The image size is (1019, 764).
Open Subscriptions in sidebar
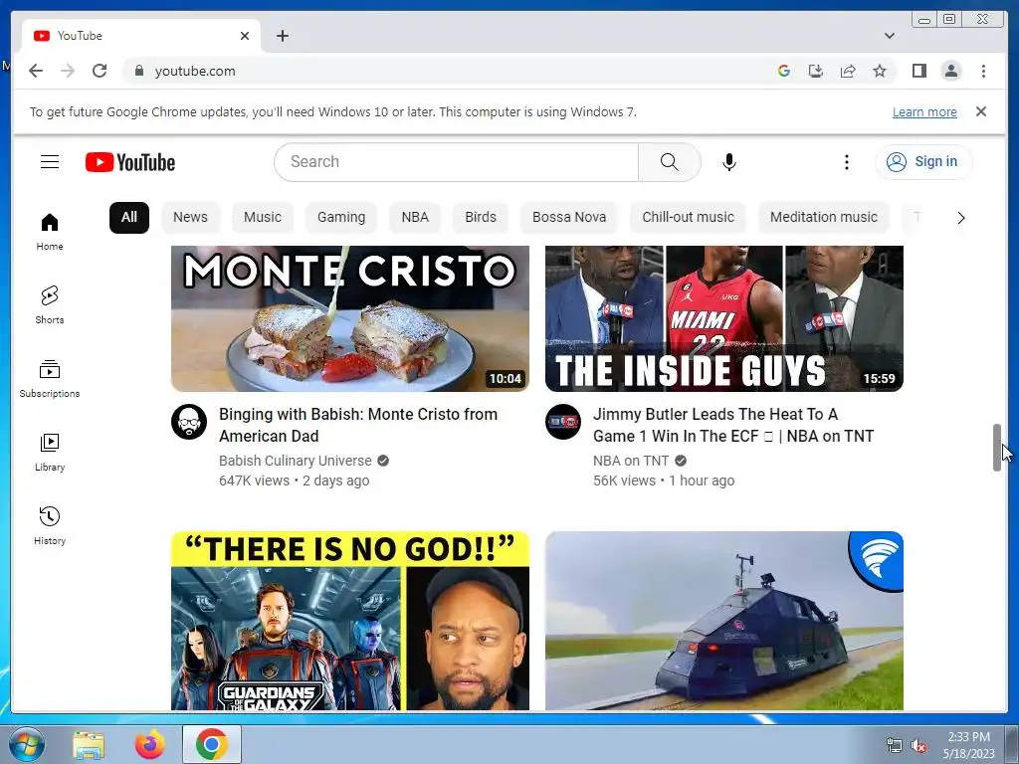tap(50, 379)
